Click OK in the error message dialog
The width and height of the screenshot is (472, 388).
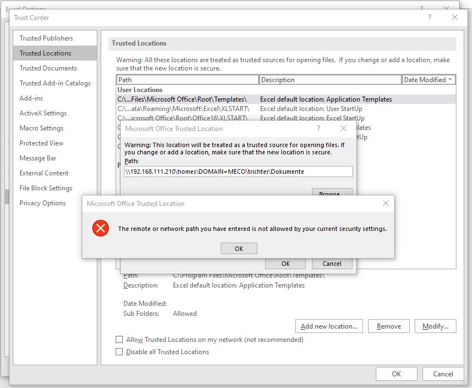pyautogui.click(x=239, y=249)
